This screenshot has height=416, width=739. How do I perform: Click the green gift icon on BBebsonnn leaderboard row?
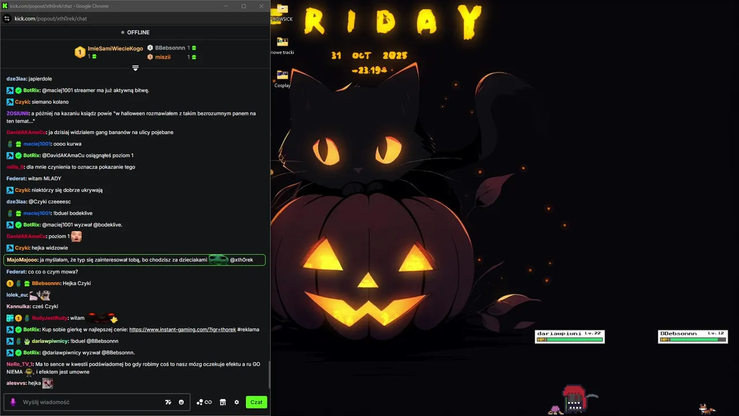point(194,48)
